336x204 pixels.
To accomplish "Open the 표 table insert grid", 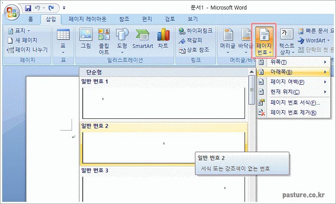I will coord(63,41).
